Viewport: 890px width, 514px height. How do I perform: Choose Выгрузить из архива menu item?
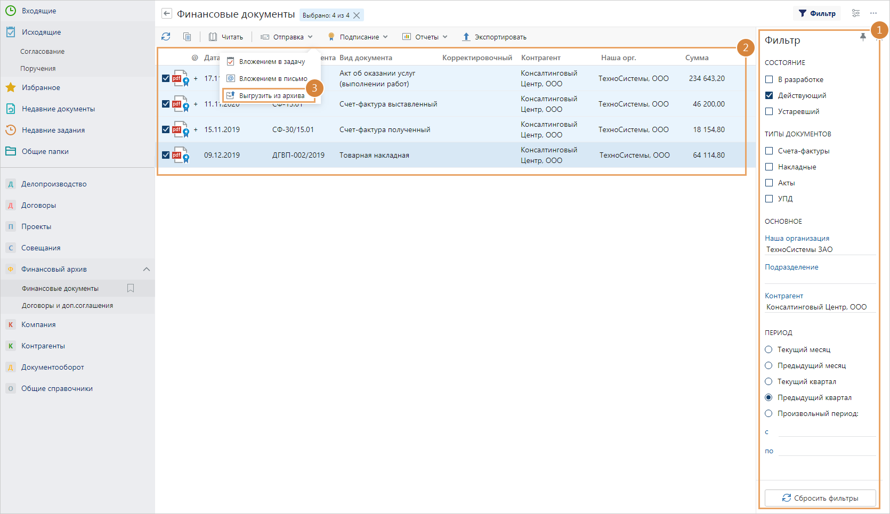click(271, 96)
